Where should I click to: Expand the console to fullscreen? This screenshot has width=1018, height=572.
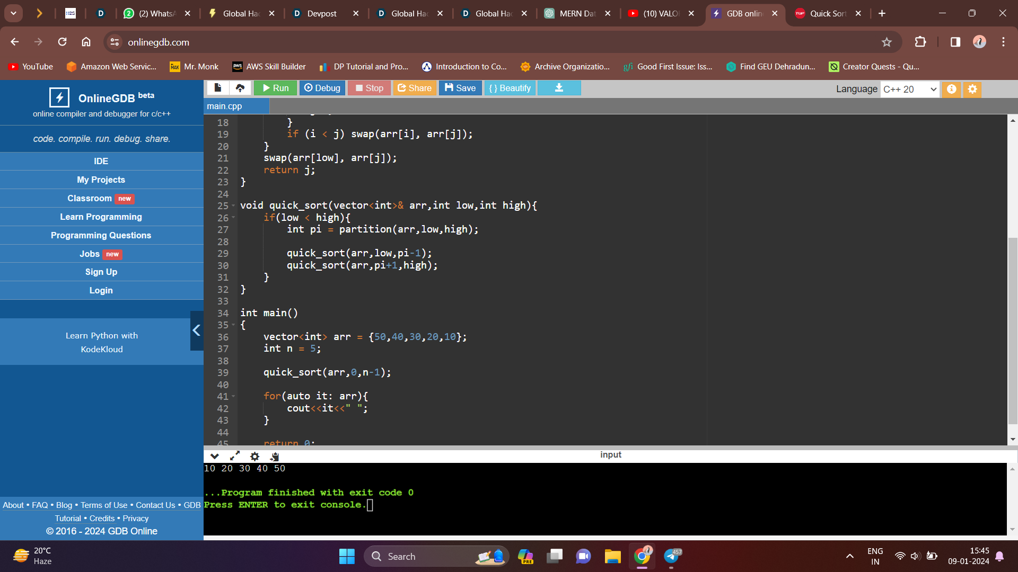click(235, 456)
